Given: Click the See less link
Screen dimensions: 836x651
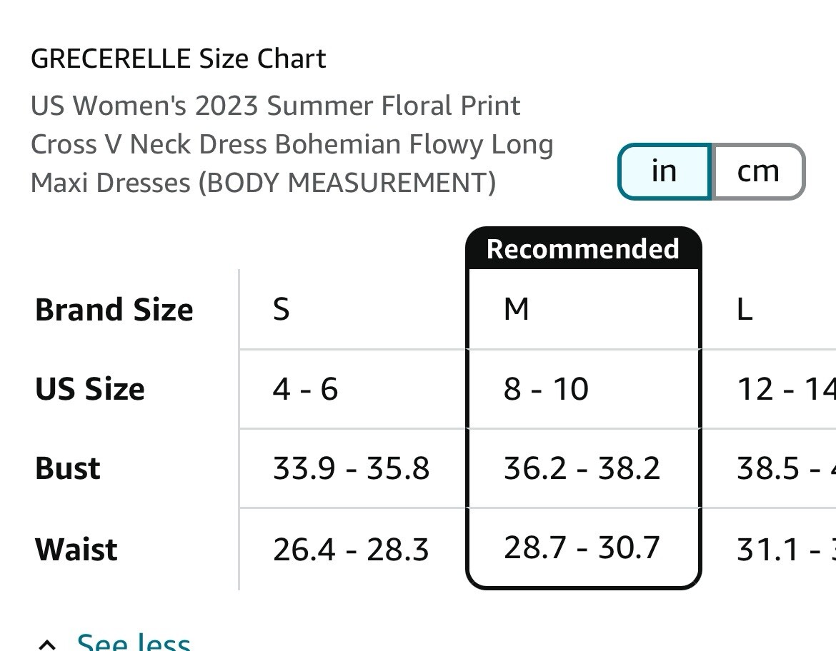Looking at the screenshot, I should point(134,642).
